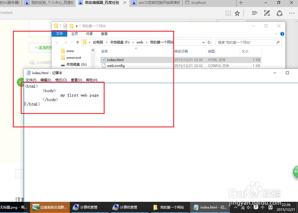Switch to the 查看 ribbon tab
Screen dimensions: 298x213
[x=104, y=34]
